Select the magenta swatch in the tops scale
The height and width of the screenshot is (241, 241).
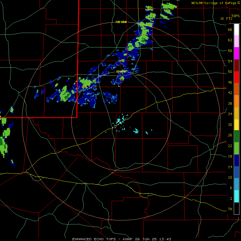[236, 53]
